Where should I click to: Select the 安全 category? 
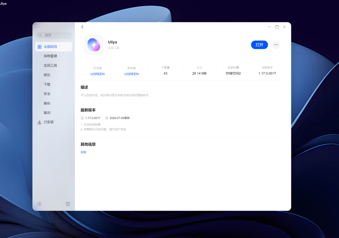tap(47, 94)
